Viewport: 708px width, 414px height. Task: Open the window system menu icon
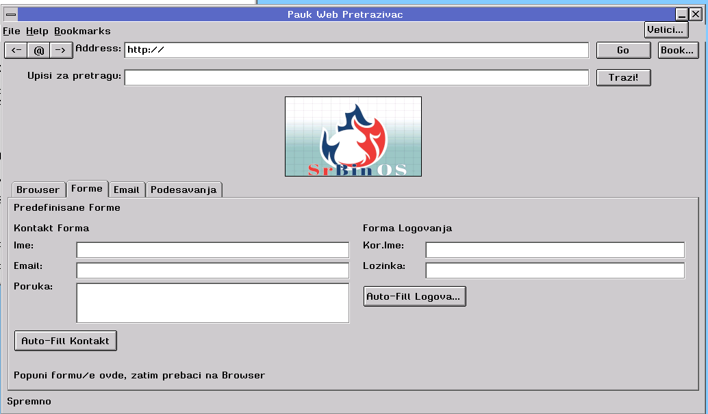10,14
